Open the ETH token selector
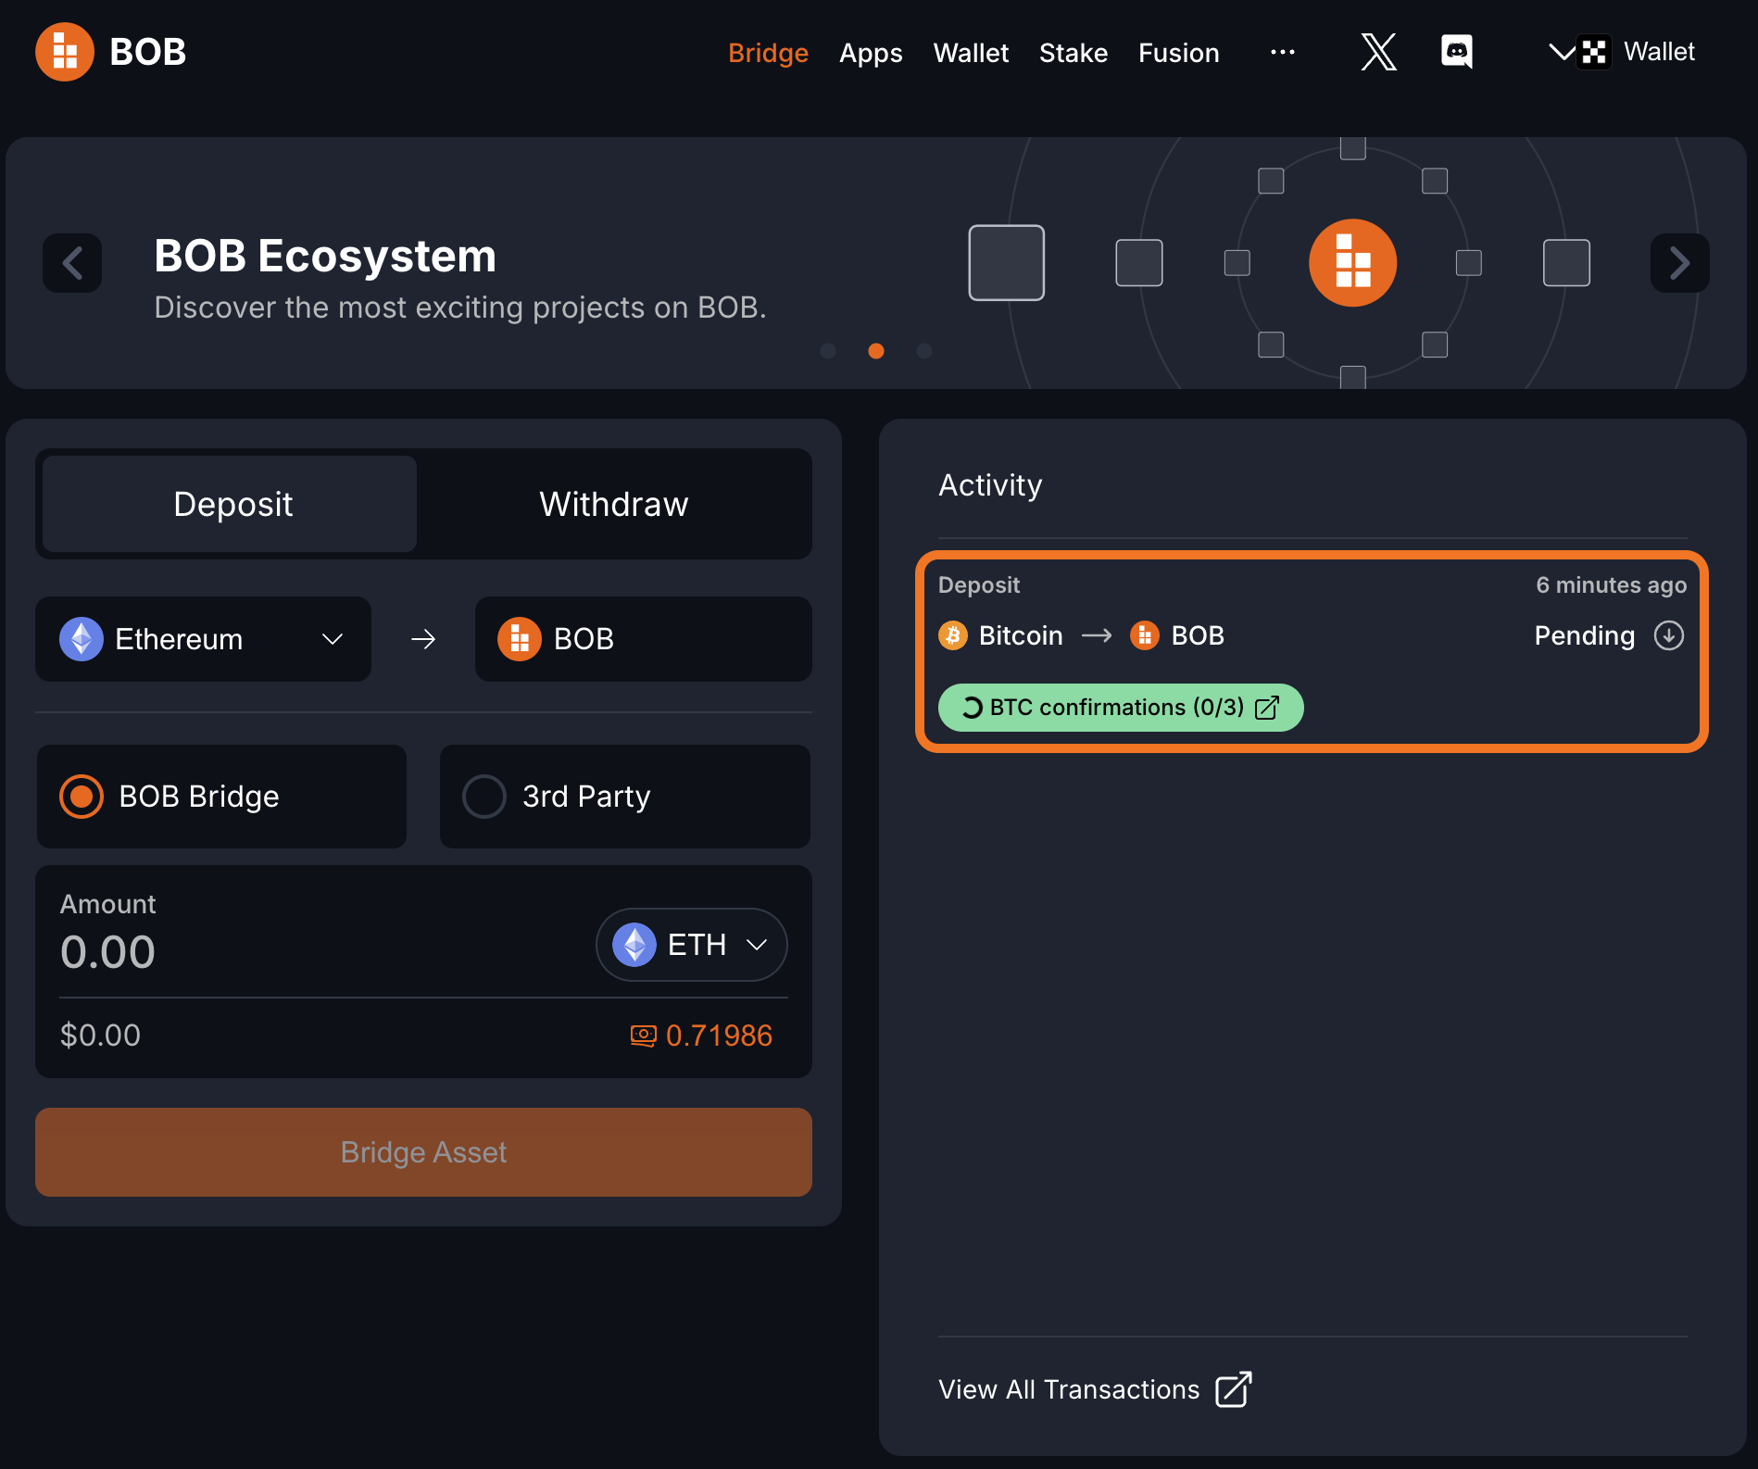 691,945
